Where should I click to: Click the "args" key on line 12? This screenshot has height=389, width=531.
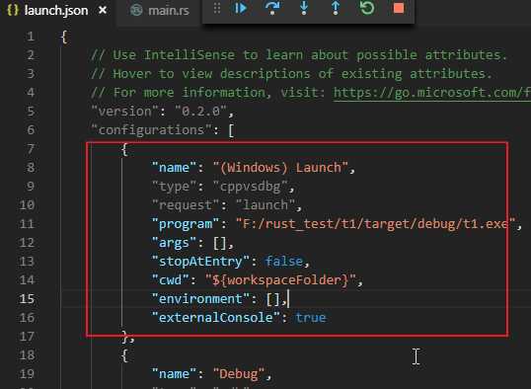point(174,243)
